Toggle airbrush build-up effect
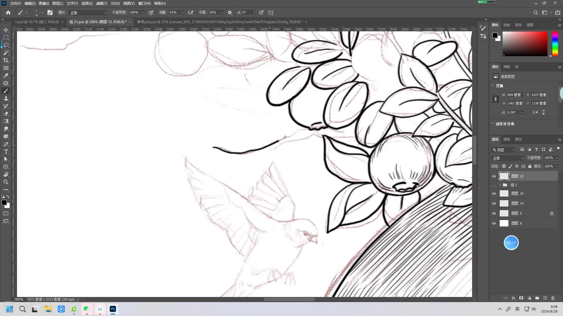The width and height of the screenshot is (563, 316). coord(191,13)
